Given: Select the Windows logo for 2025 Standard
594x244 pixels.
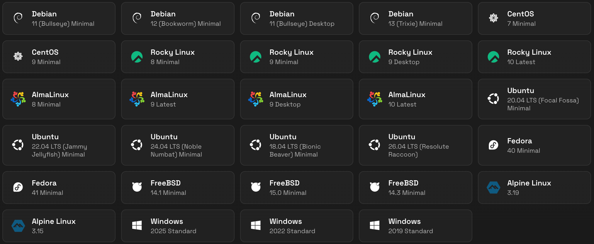Looking at the screenshot, I should [137, 225].
